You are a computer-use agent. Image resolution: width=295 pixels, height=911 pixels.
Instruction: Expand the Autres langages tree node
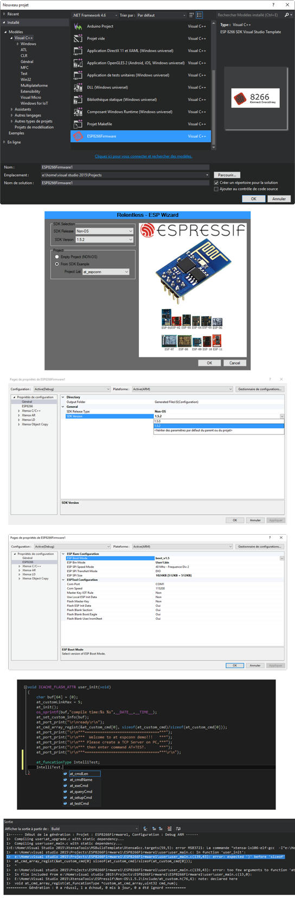pyautogui.click(x=11, y=115)
